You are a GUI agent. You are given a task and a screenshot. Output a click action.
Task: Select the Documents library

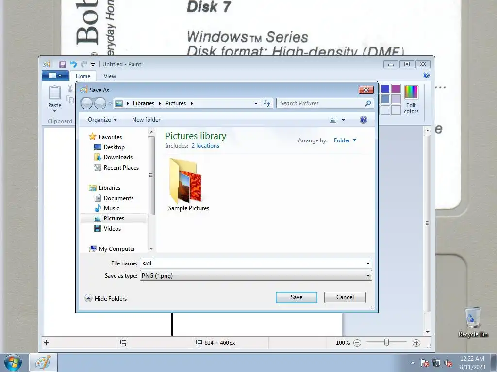pos(118,198)
